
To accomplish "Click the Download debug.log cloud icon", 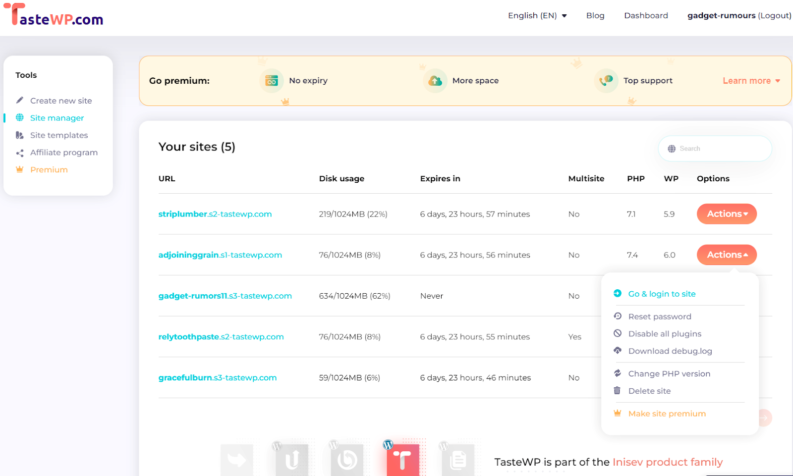I will [x=618, y=351].
